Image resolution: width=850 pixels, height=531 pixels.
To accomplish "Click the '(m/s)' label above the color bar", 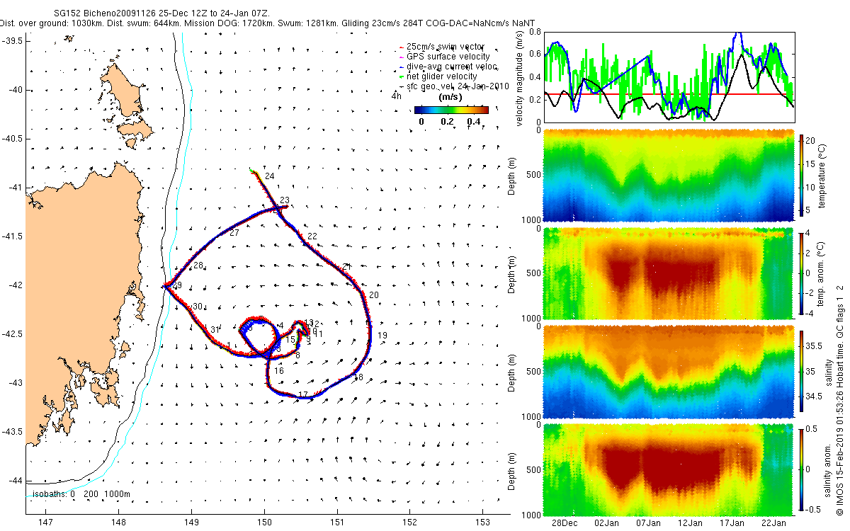I will click(x=450, y=97).
